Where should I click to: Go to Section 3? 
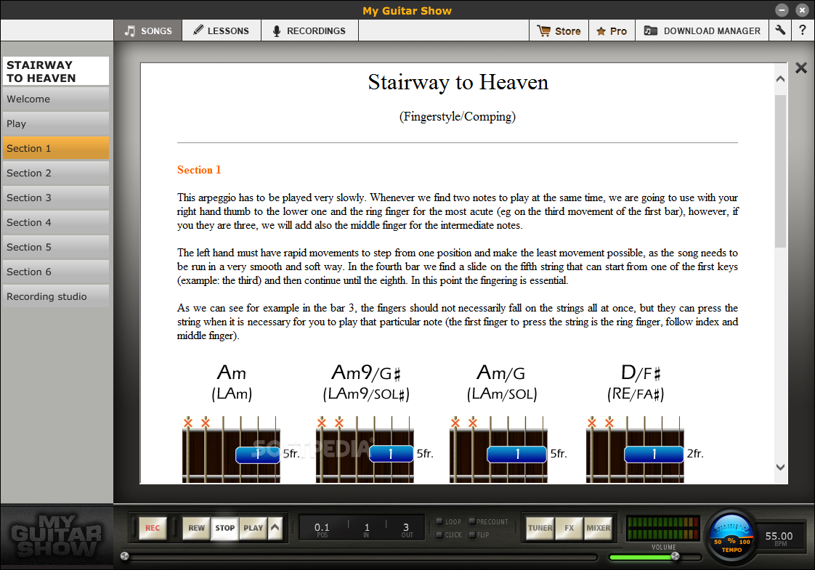click(x=56, y=198)
